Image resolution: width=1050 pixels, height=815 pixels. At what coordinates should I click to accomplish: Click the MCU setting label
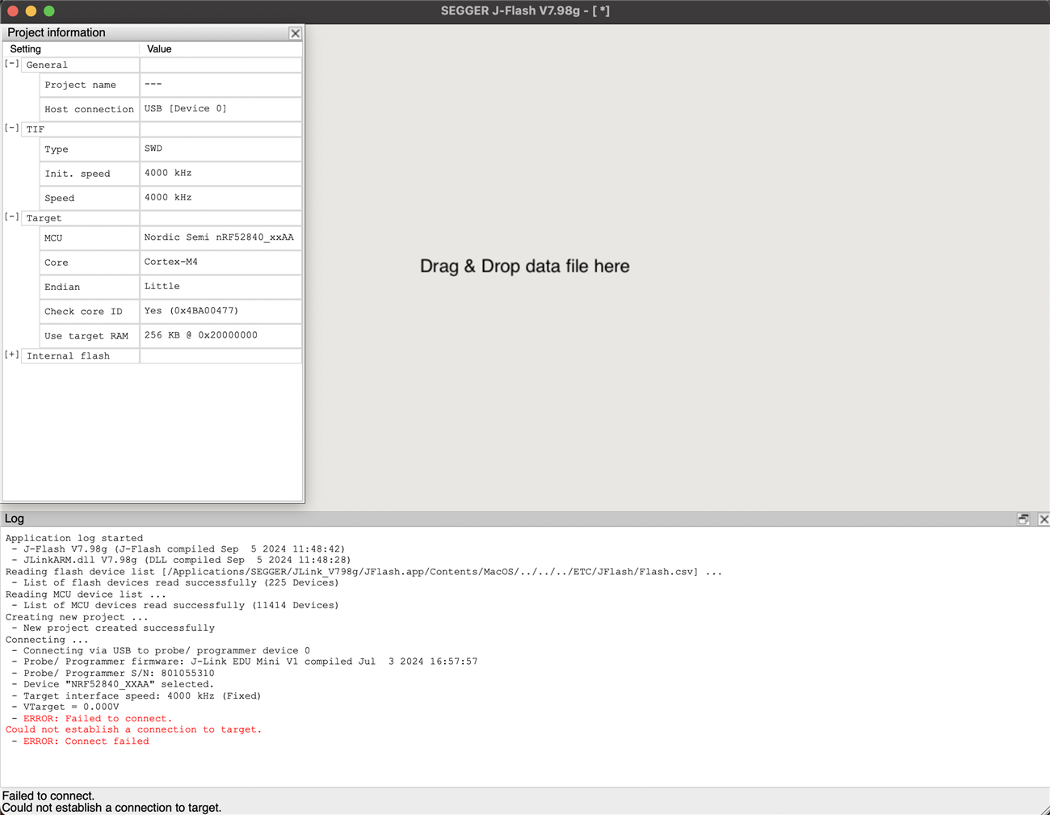click(90, 238)
